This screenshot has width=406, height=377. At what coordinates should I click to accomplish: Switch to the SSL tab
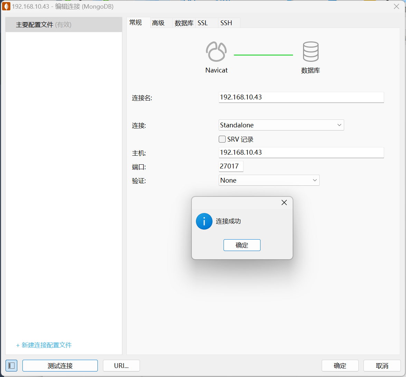point(202,23)
